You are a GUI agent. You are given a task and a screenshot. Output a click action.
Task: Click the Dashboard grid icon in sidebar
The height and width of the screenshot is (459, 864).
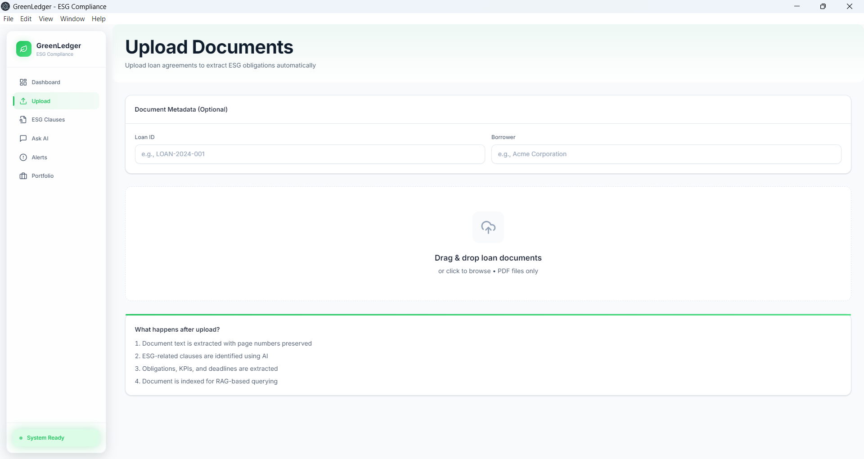tap(23, 82)
